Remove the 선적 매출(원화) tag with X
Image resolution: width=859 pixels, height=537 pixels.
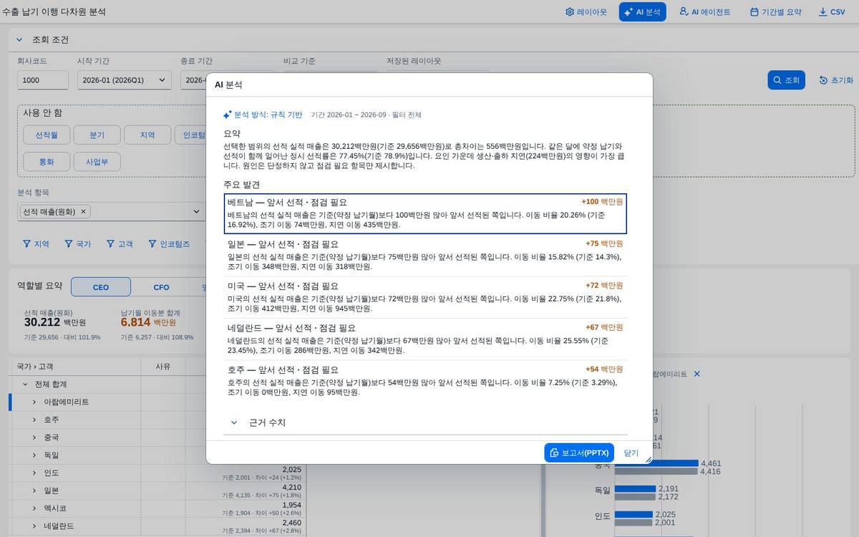coord(83,211)
